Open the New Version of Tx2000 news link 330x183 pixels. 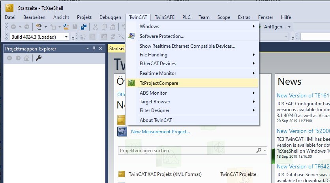click(x=303, y=131)
